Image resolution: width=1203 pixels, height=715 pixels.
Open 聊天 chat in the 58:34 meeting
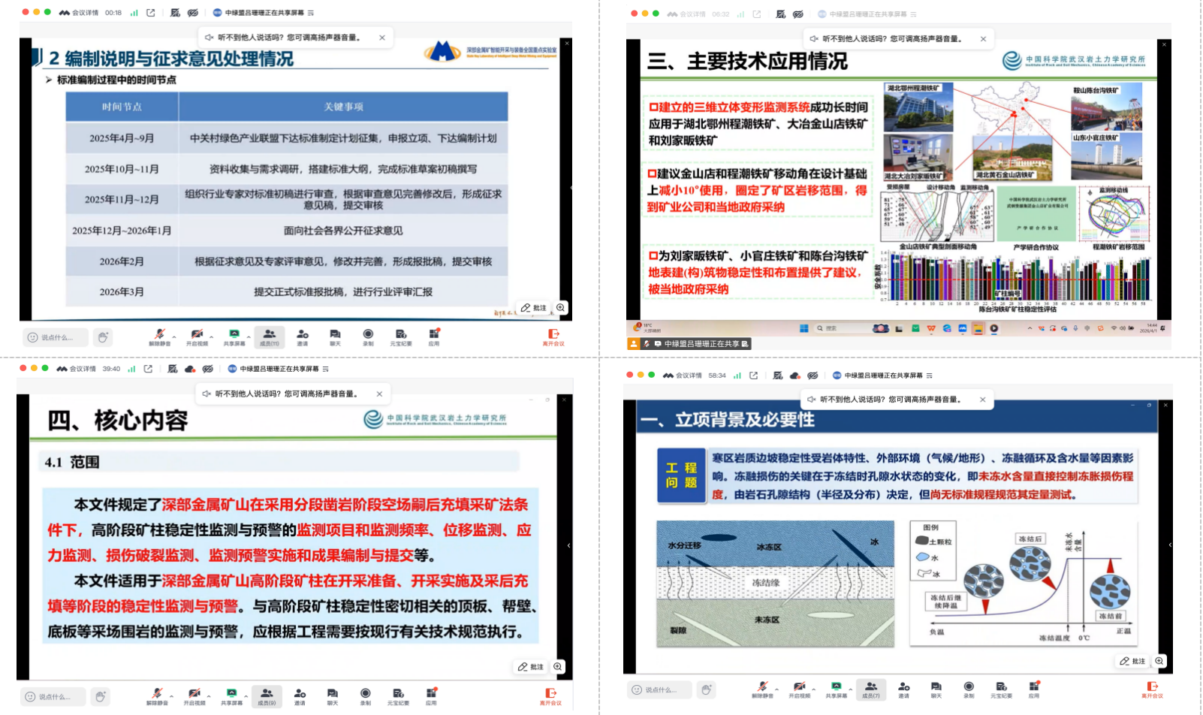tap(936, 689)
